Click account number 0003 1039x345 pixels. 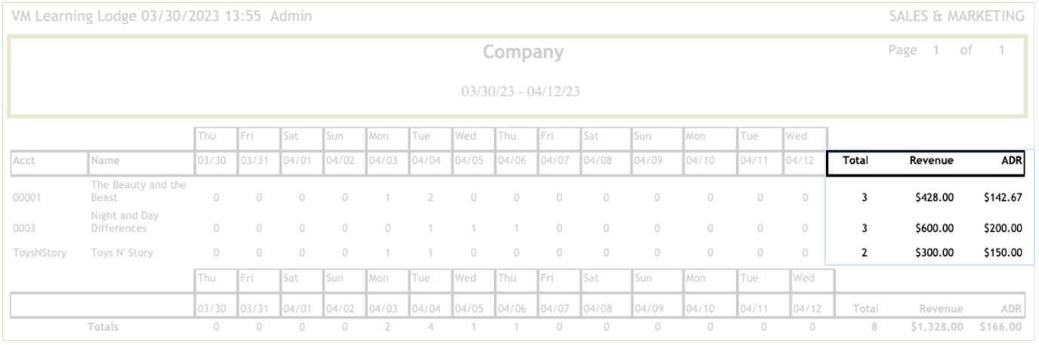(24, 228)
